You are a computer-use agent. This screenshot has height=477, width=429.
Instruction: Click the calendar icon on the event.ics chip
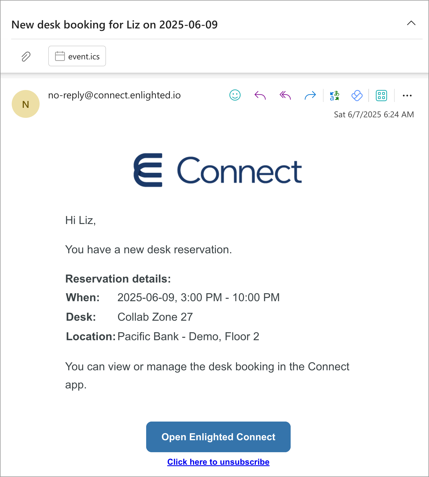coord(60,56)
